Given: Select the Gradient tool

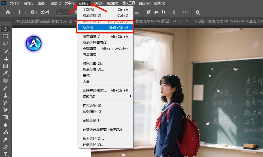Looking at the screenshot, I should [5, 117].
